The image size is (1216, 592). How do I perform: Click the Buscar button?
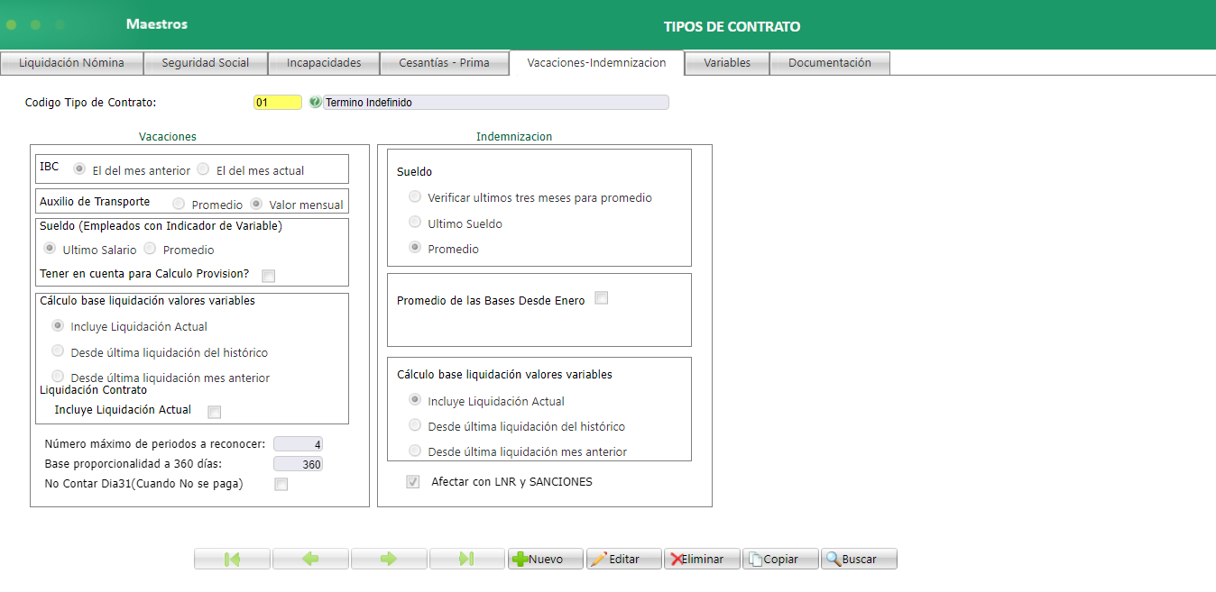(x=860, y=560)
